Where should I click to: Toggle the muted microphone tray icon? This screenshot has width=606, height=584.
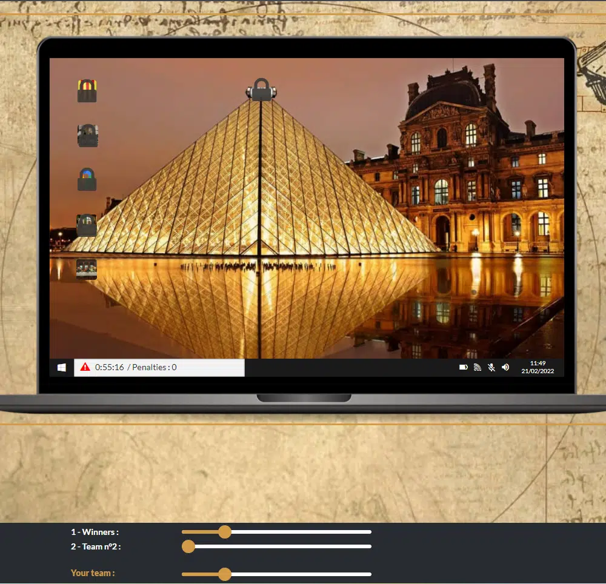point(491,367)
